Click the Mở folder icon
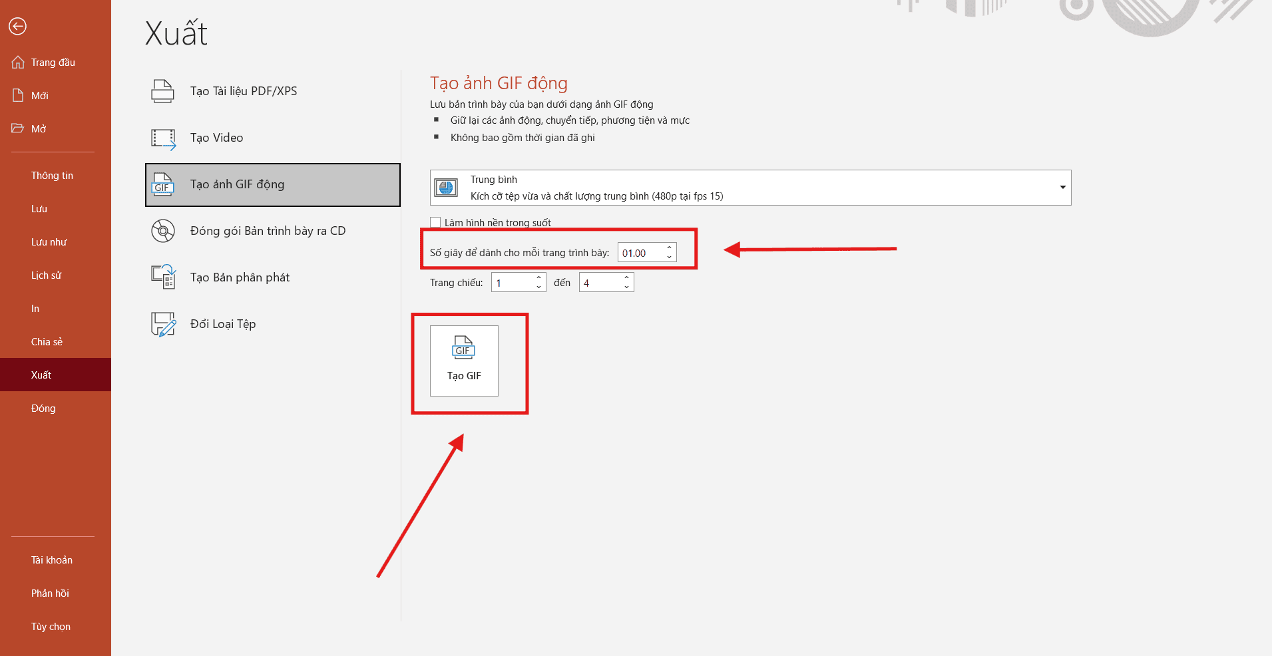1272x656 pixels. point(18,128)
